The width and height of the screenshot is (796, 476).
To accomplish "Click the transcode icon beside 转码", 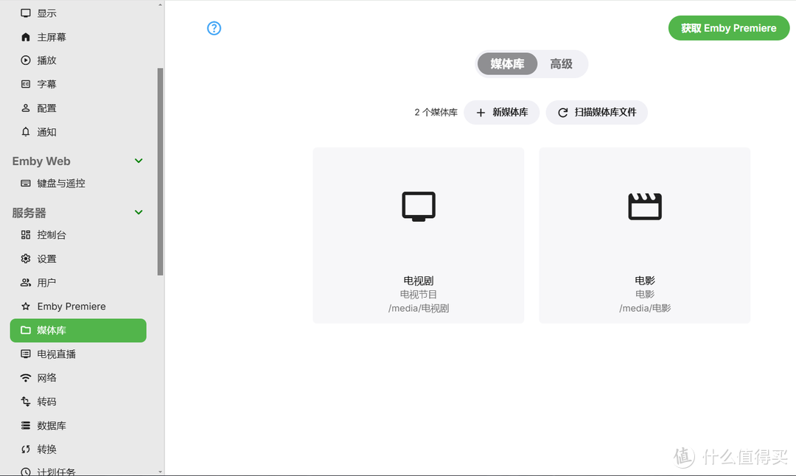I will coord(25,402).
